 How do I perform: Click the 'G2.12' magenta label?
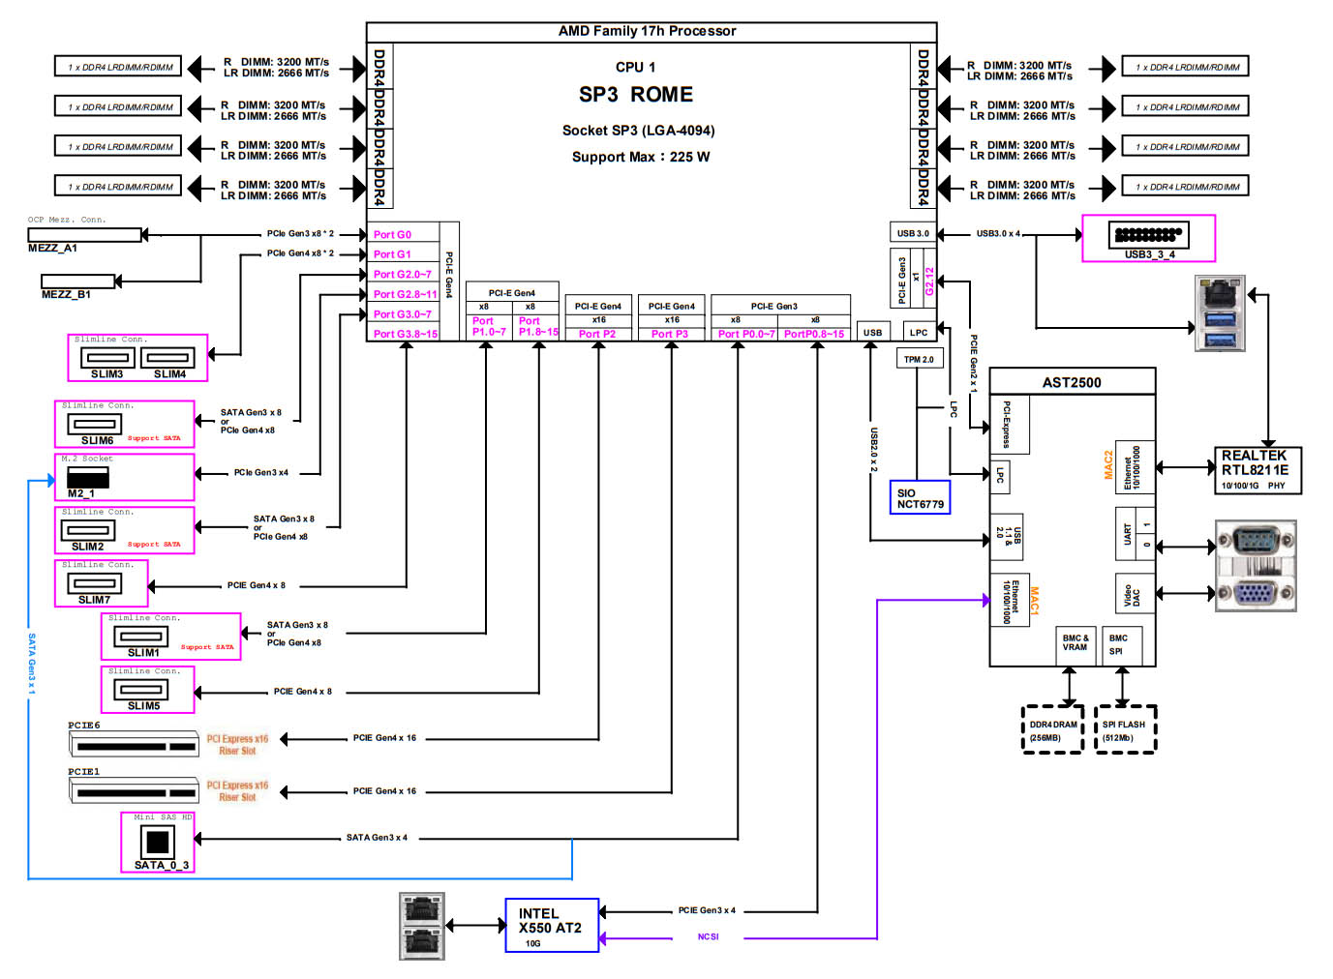pos(929,282)
